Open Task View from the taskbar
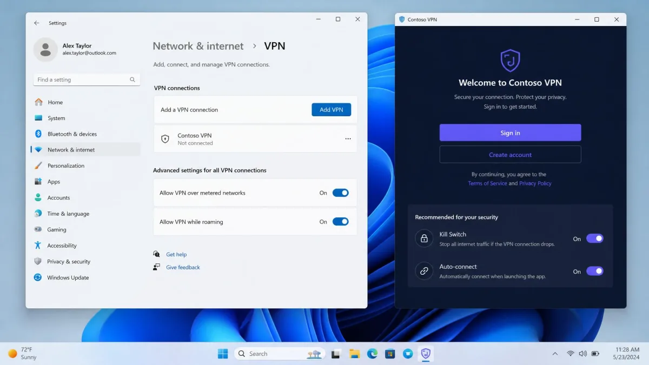 [x=336, y=354]
